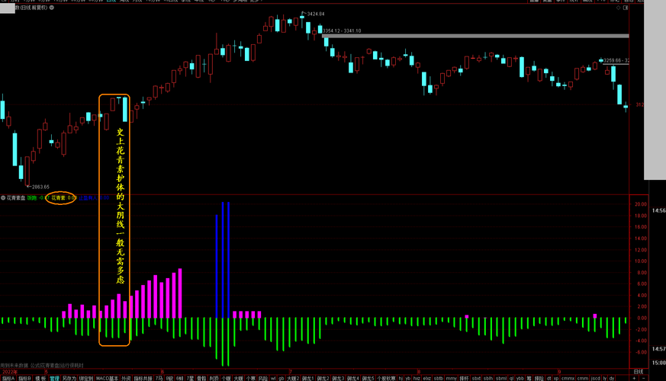Image resolution: width=666 pixels, height=381 pixels.
Task: Click the minus zoom button at bottom right
Action: pos(644,378)
